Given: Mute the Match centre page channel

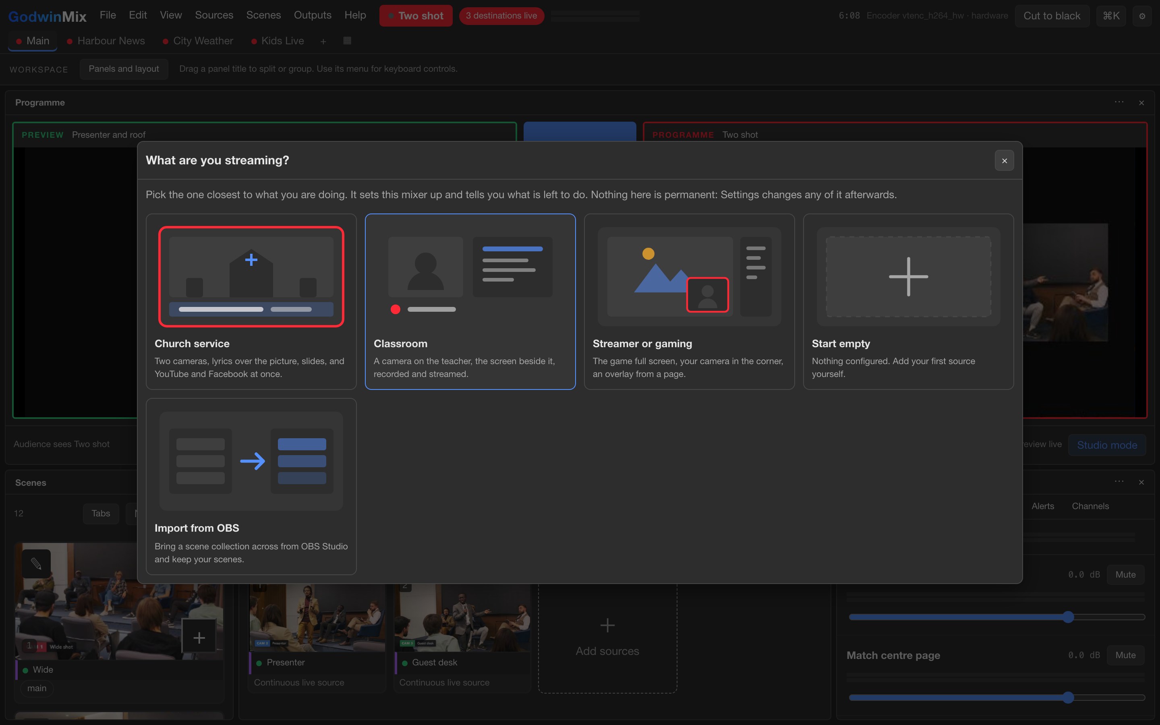Looking at the screenshot, I should pos(1125,655).
